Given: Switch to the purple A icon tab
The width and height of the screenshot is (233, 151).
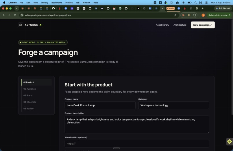Looking at the screenshot, I should 72,8.
